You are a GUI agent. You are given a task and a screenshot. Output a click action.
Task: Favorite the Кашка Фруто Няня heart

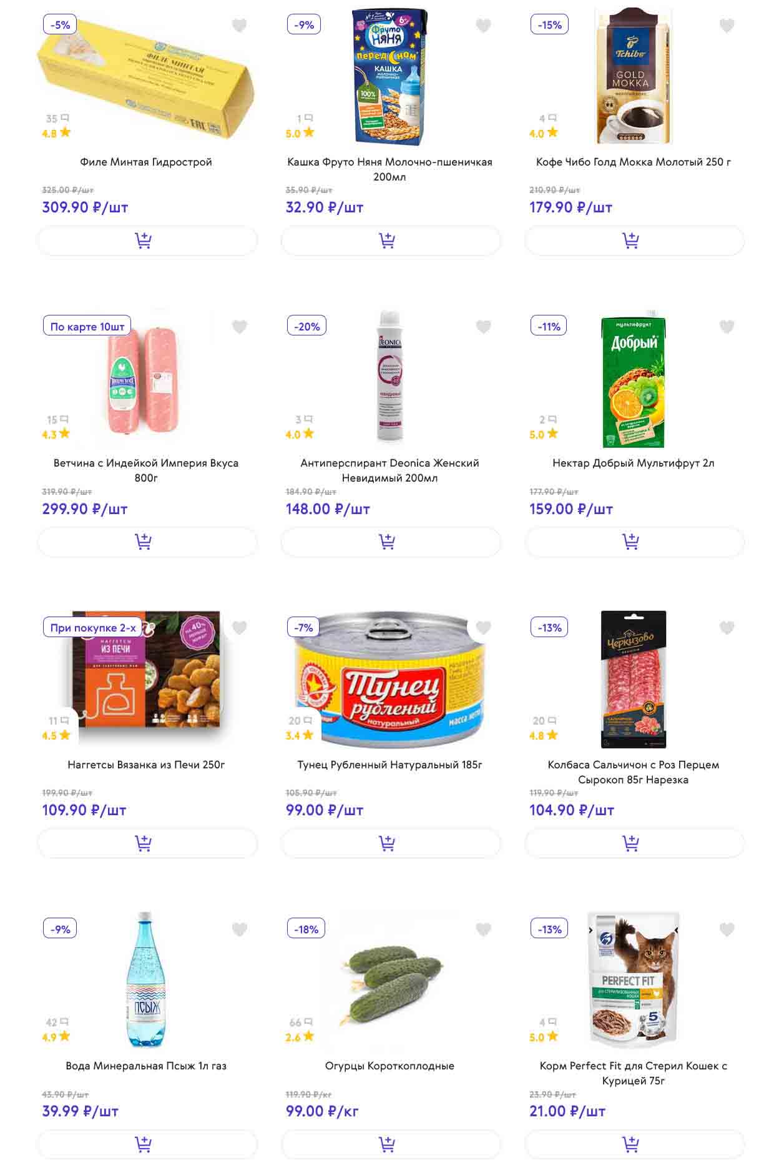(x=483, y=26)
